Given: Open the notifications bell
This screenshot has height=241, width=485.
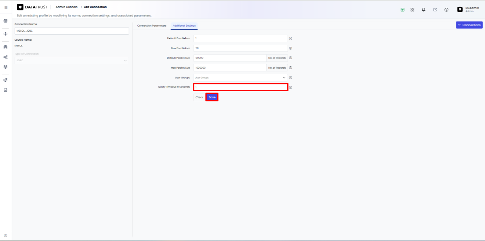Looking at the screenshot, I should coord(423,10).
